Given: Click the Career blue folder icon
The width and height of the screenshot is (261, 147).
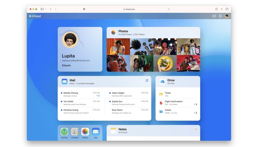Looking at the screenshot, I should coord(161,111).
